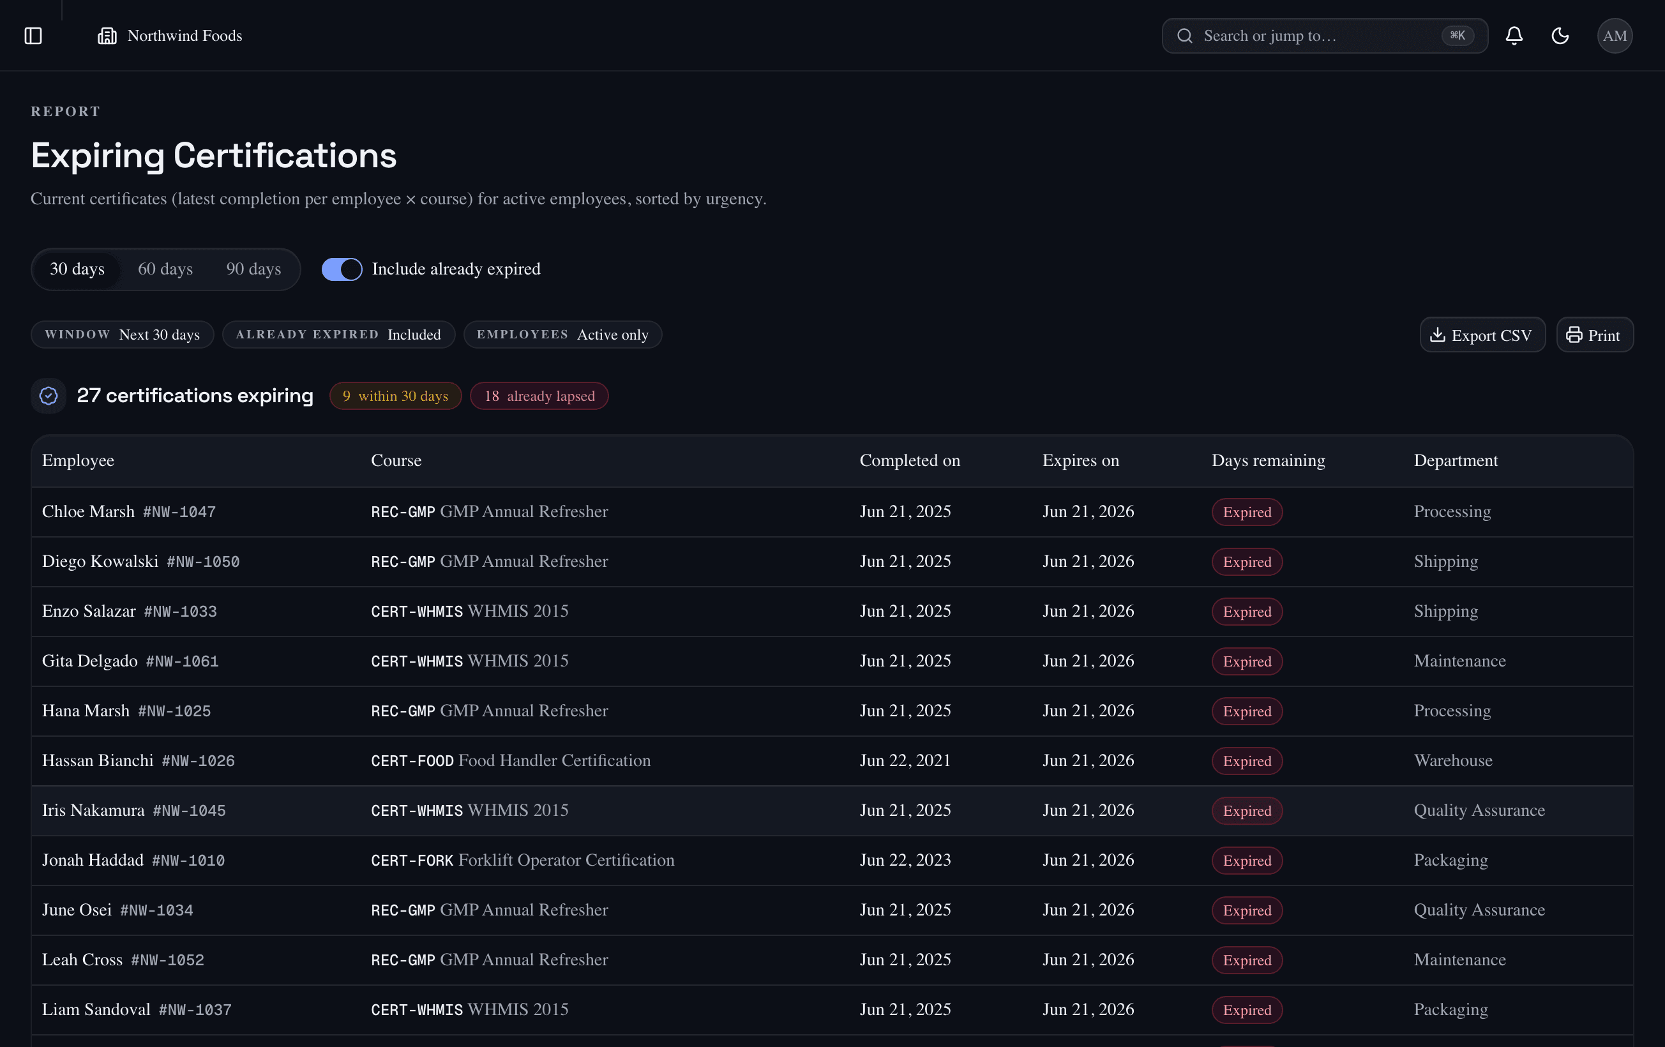Open the notifications bell
This screenshot has height=1047, width=1665.
point(1514,35)
